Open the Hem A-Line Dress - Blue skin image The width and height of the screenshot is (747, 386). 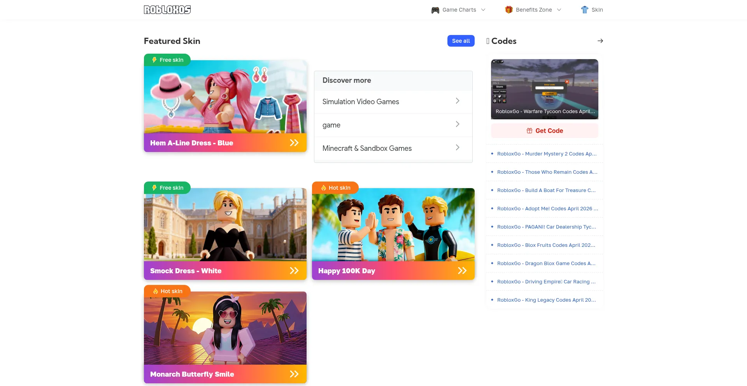(225, 97)
